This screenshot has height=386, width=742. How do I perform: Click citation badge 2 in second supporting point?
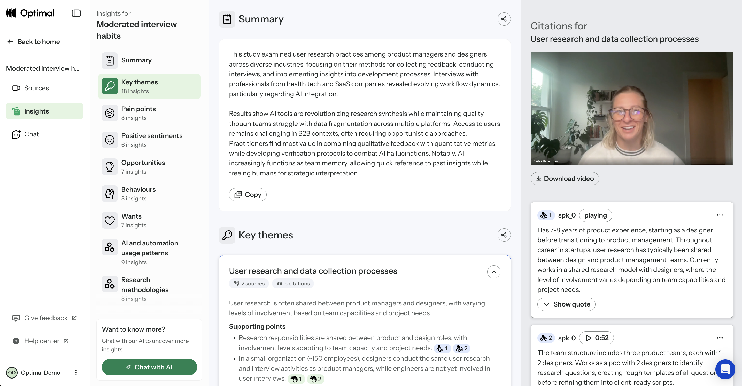click(316, 379)
